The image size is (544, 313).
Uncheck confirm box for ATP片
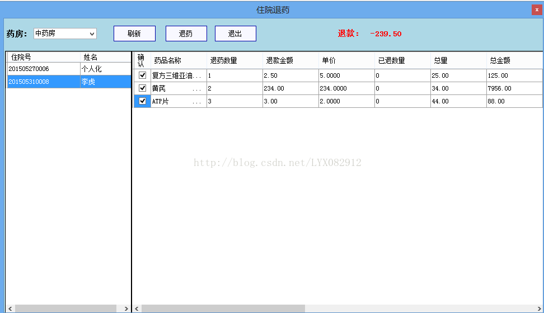click(x=142, y=101)
